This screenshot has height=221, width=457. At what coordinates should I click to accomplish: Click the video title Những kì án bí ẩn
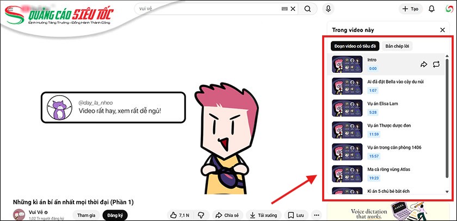[x=73, y=202]
